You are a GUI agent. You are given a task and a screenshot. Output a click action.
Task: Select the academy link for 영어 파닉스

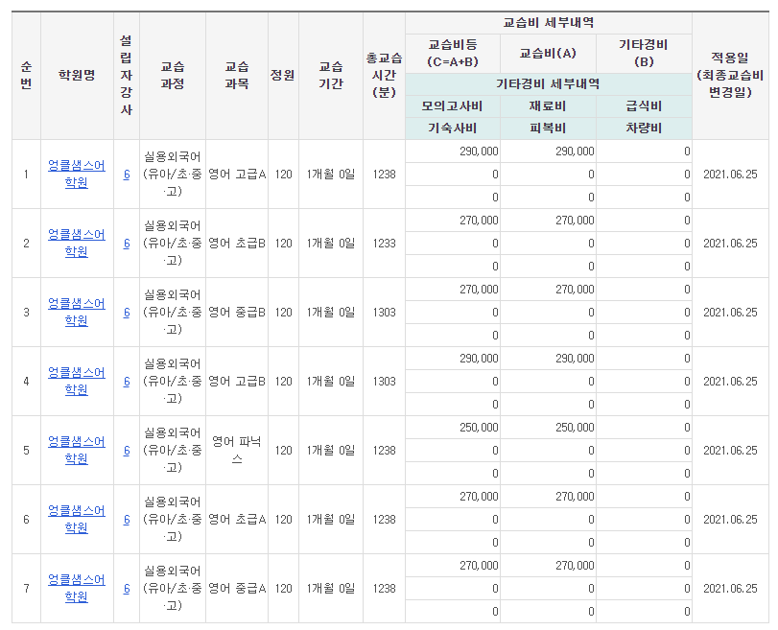click(77, 450)
